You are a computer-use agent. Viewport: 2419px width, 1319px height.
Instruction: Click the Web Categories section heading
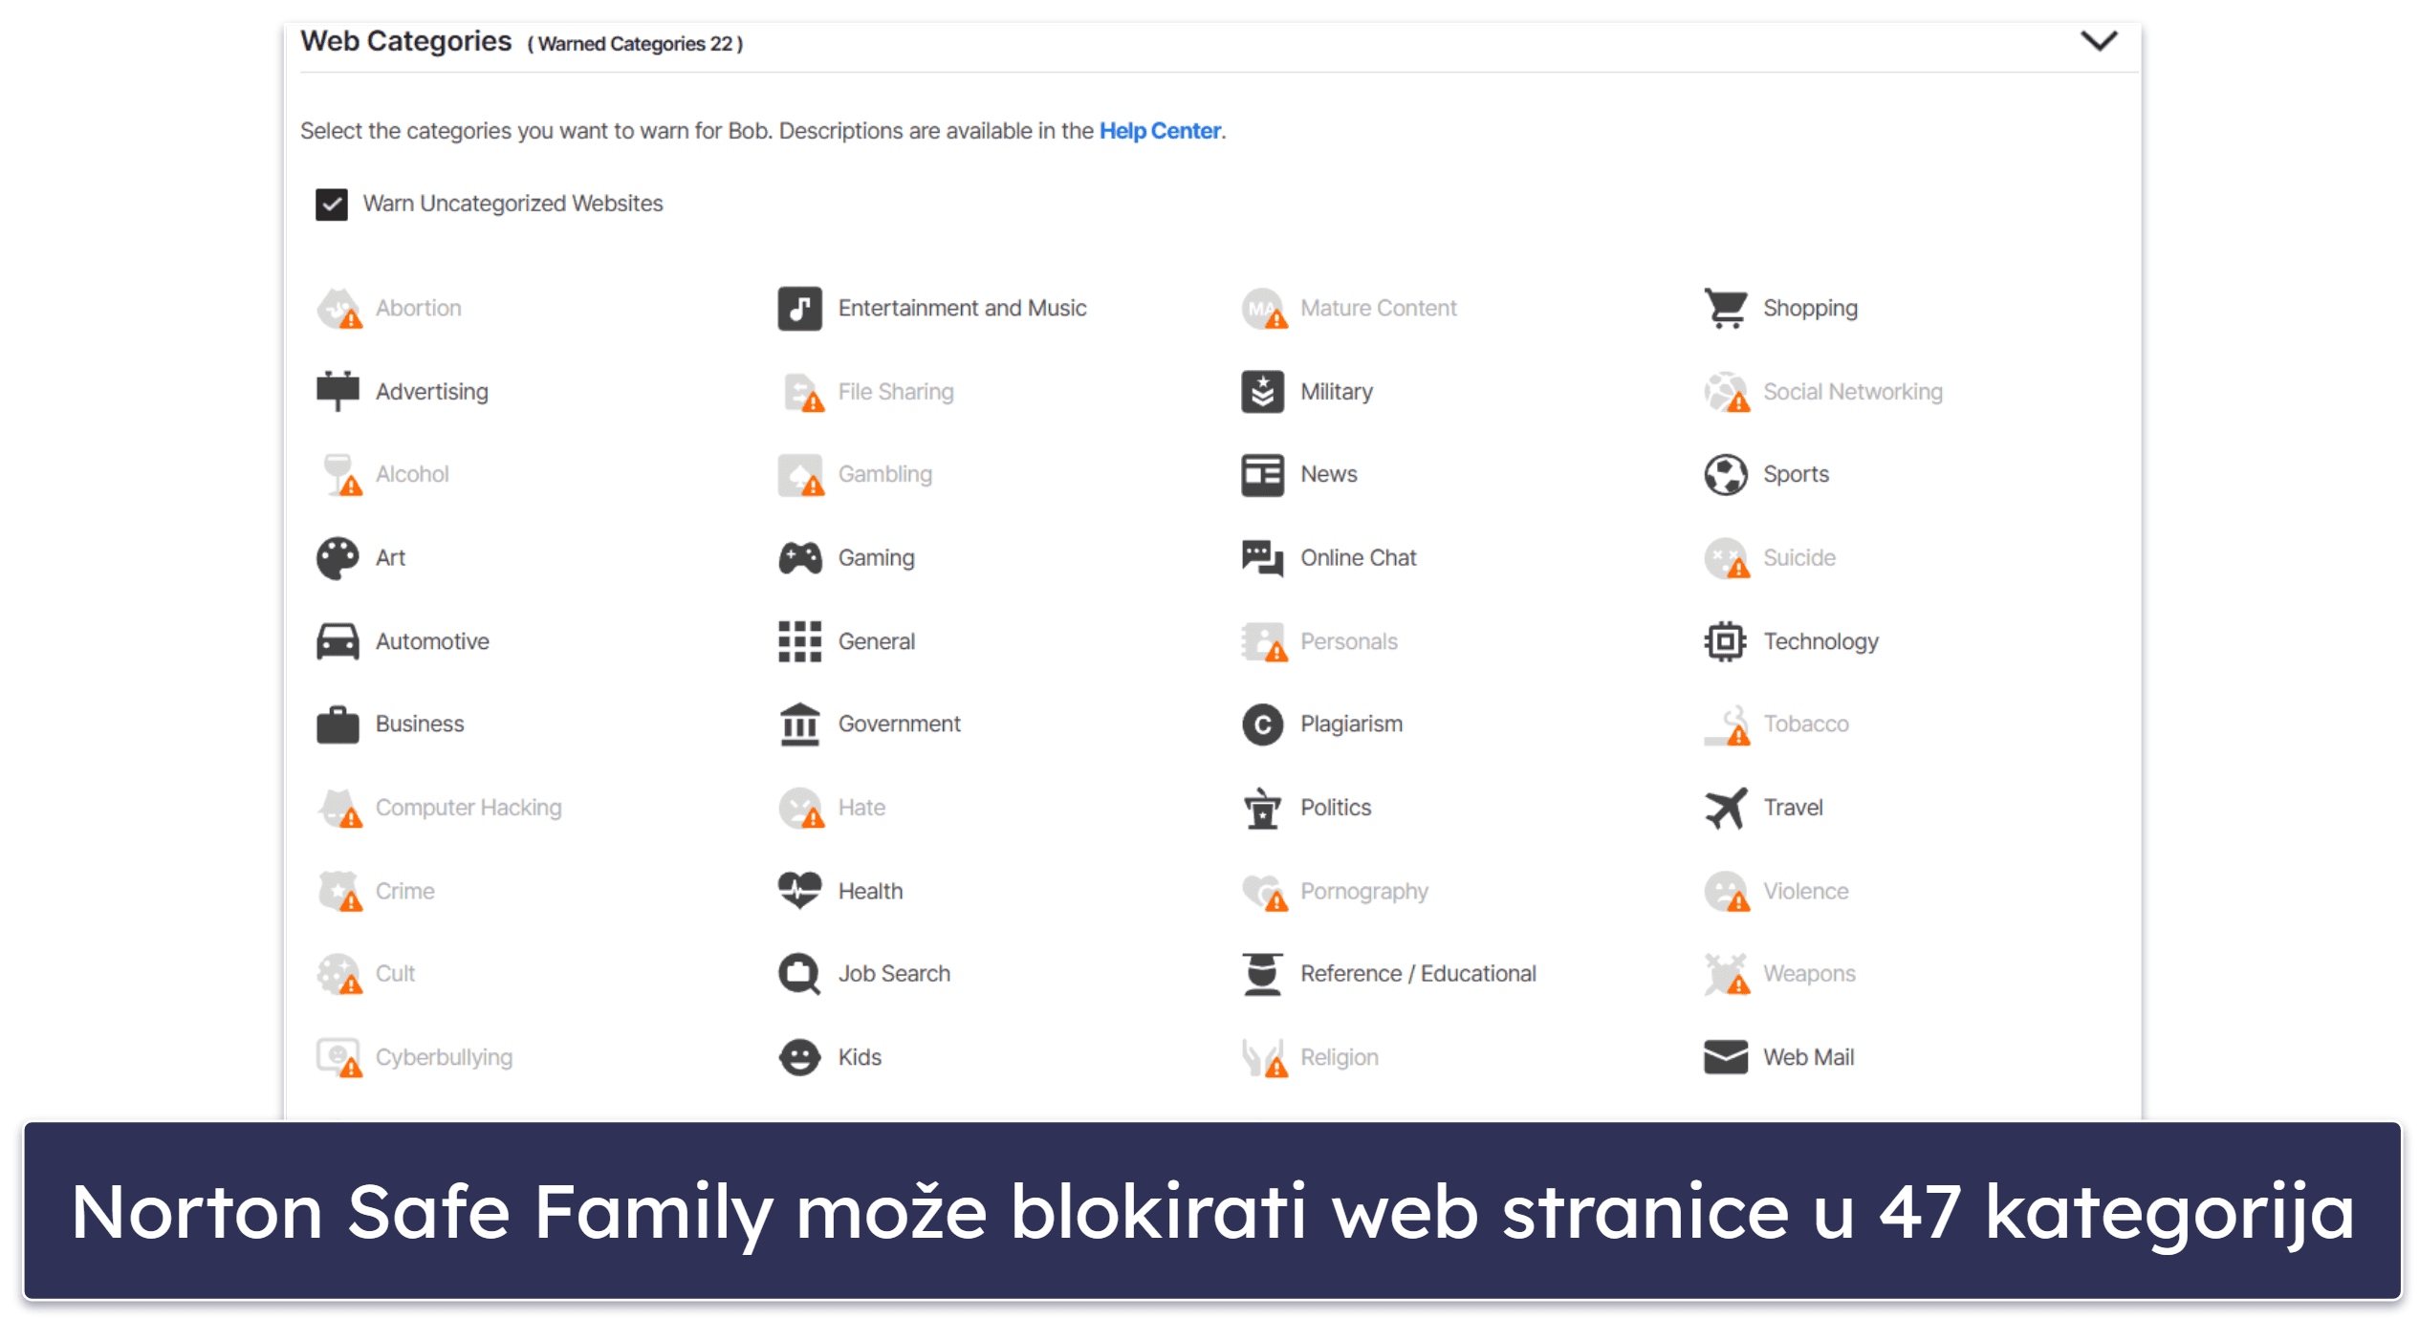(405, 41)
